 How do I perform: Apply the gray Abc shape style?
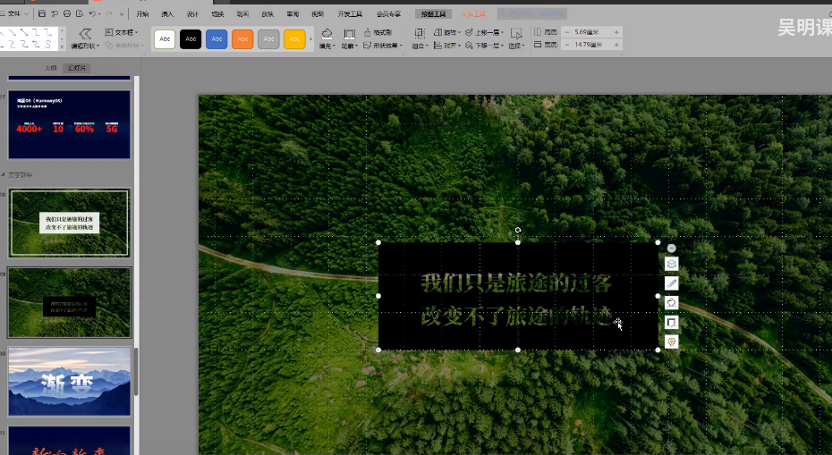(x=268, y=39)
